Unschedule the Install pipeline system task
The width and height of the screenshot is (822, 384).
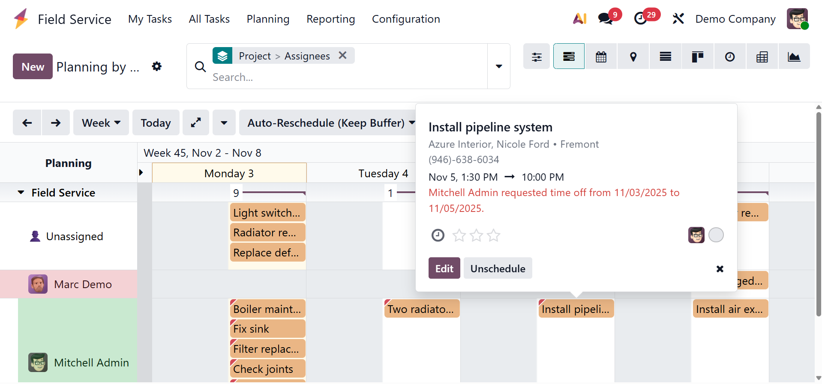click(x=498, y=268)
